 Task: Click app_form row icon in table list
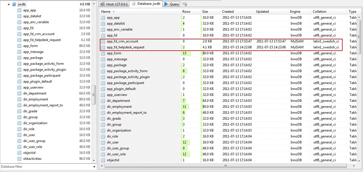[103, 53]
